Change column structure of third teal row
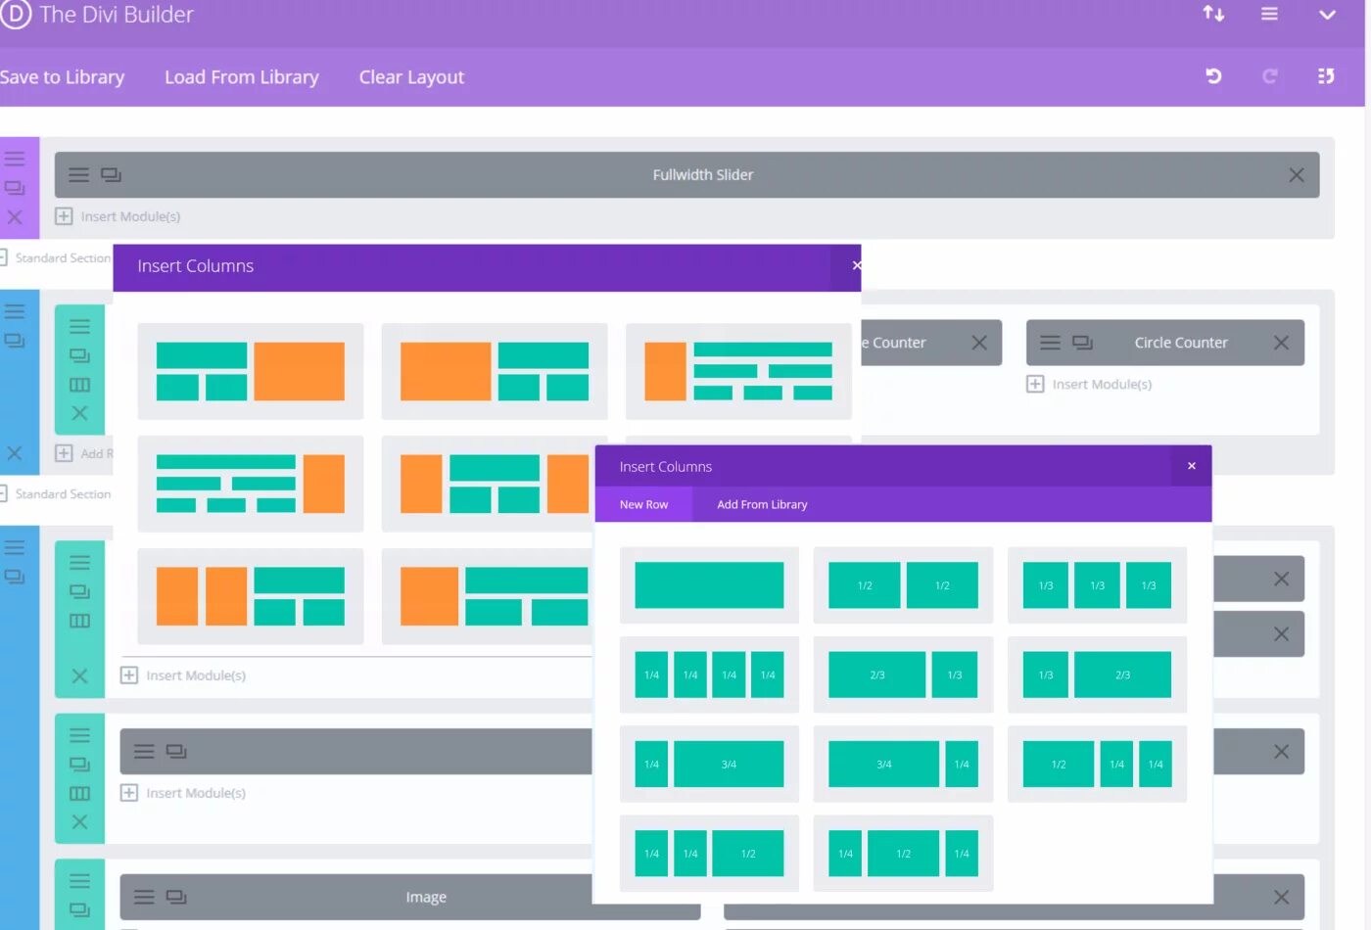Image resolution: width=1371 pixels, height=930 pixels. click(x=79, y=793)
